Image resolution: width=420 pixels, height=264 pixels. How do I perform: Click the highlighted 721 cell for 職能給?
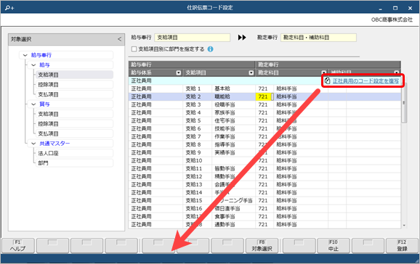point(263,96)
